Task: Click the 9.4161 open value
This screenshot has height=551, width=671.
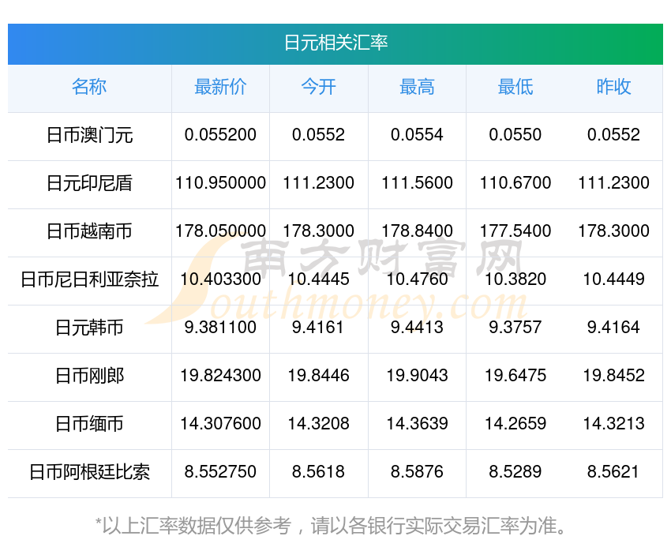Action: coord(318,328)
